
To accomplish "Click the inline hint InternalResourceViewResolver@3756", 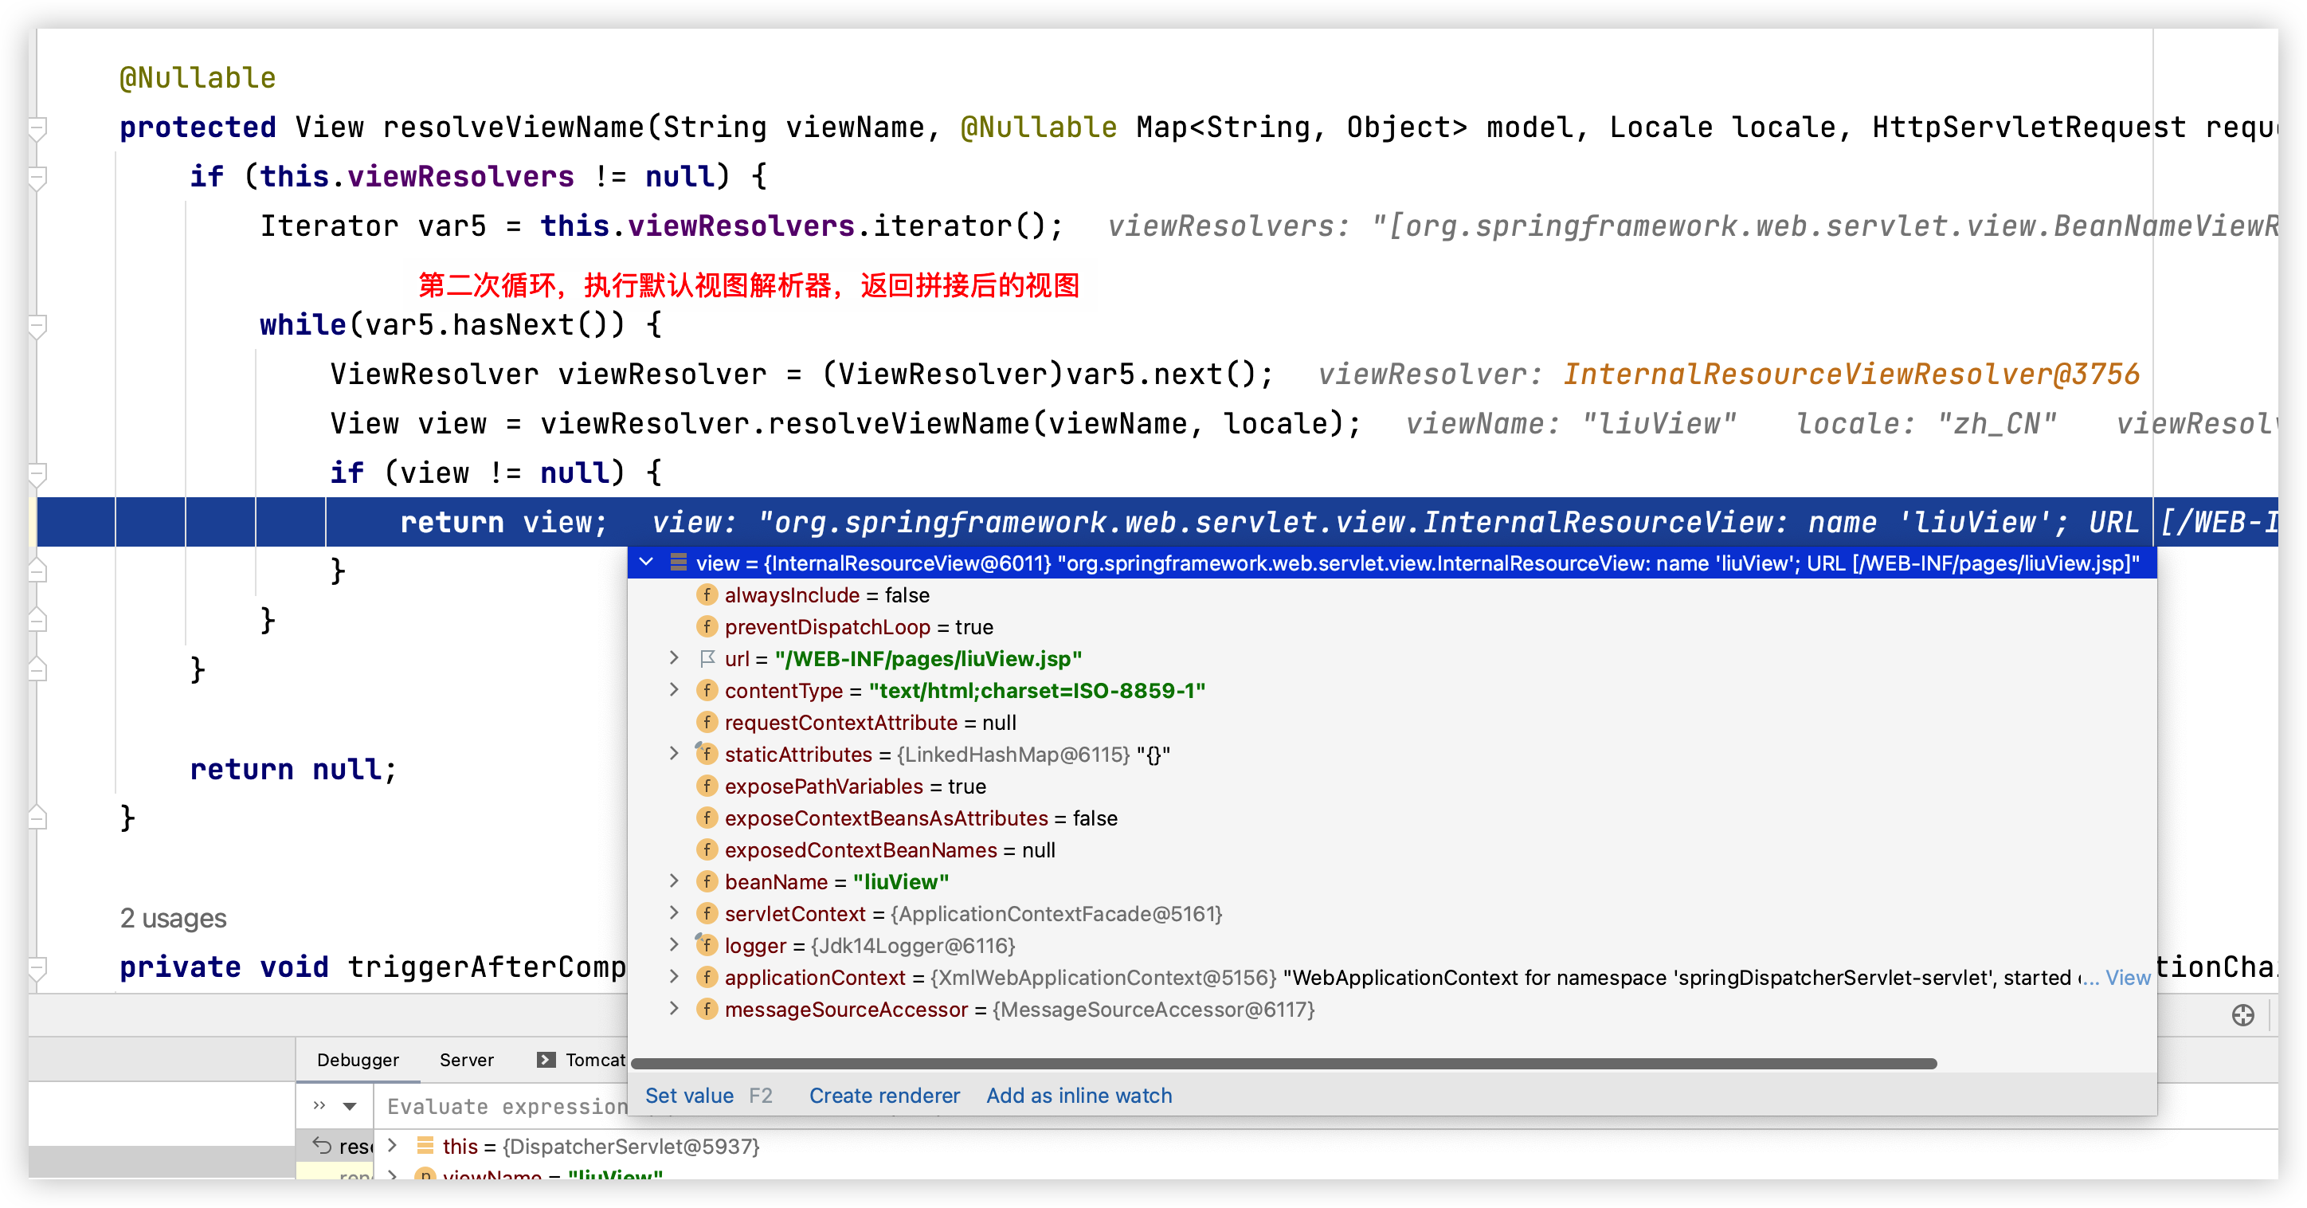I will click(x=1851, y=374).
